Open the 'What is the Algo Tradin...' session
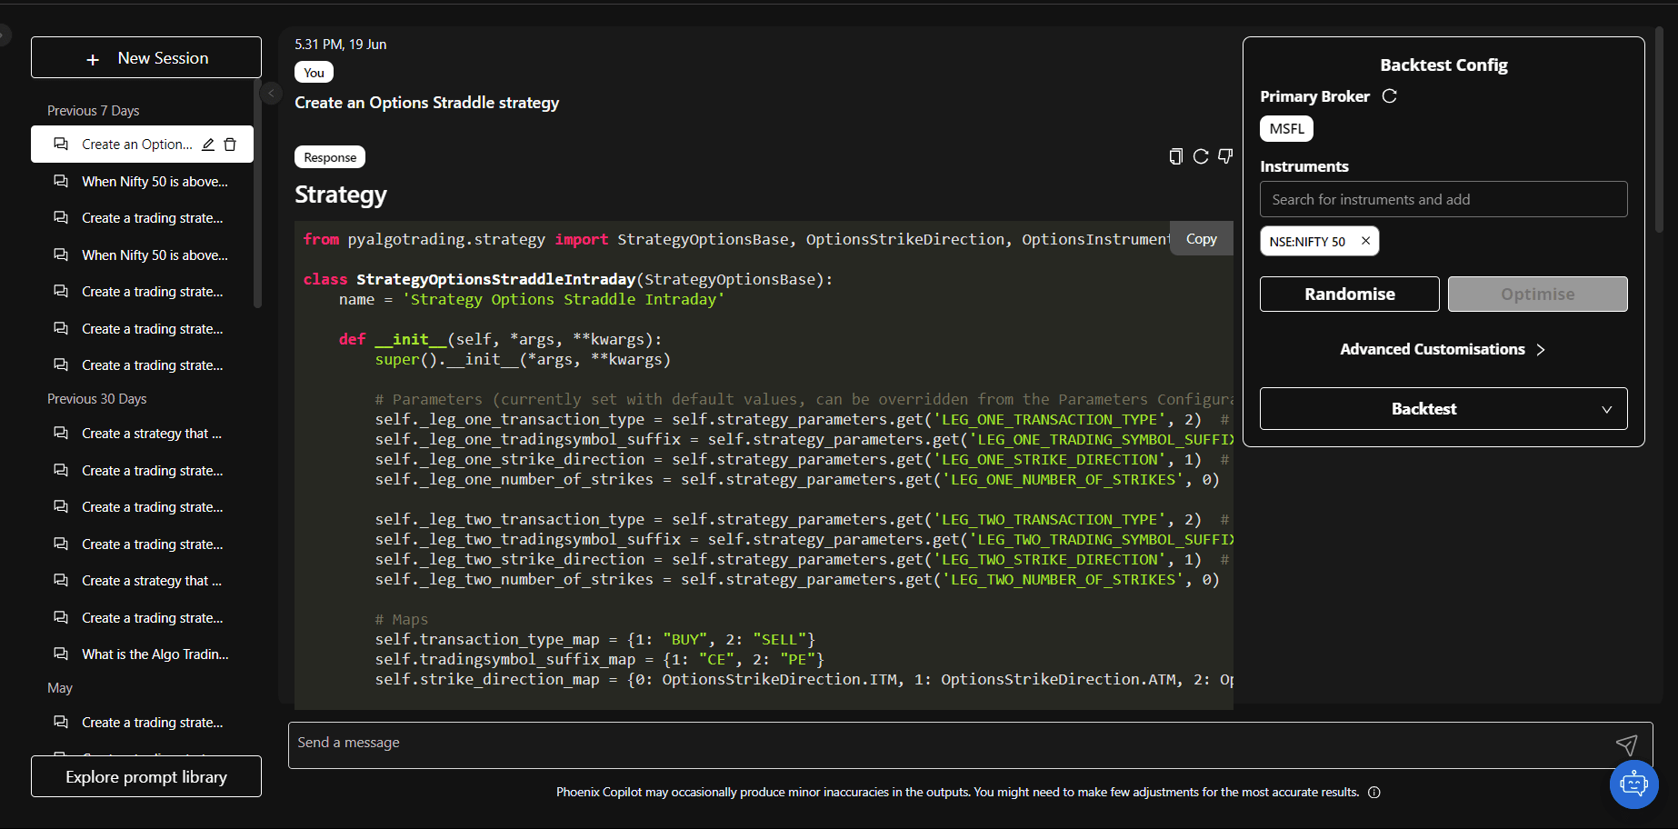 coord(155,654)
